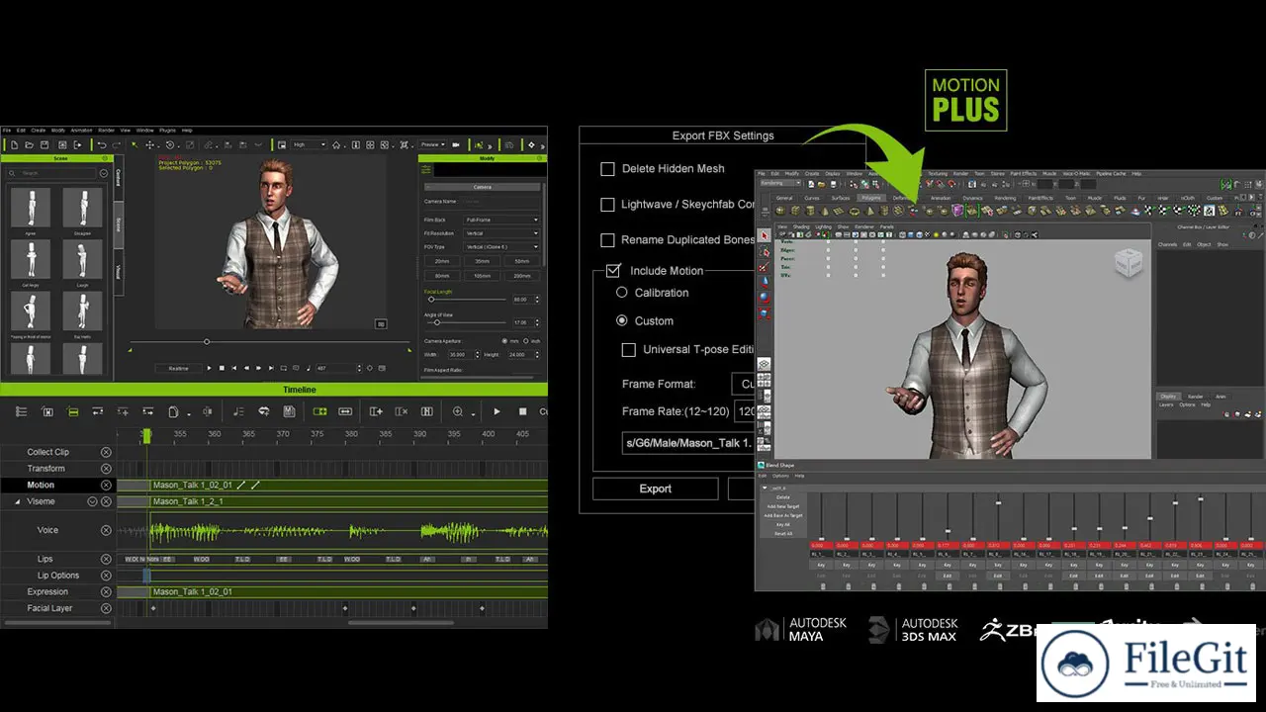Open the High quality dropdown
The width and height of the screenshot is (1266, 712).
point(309,144)
